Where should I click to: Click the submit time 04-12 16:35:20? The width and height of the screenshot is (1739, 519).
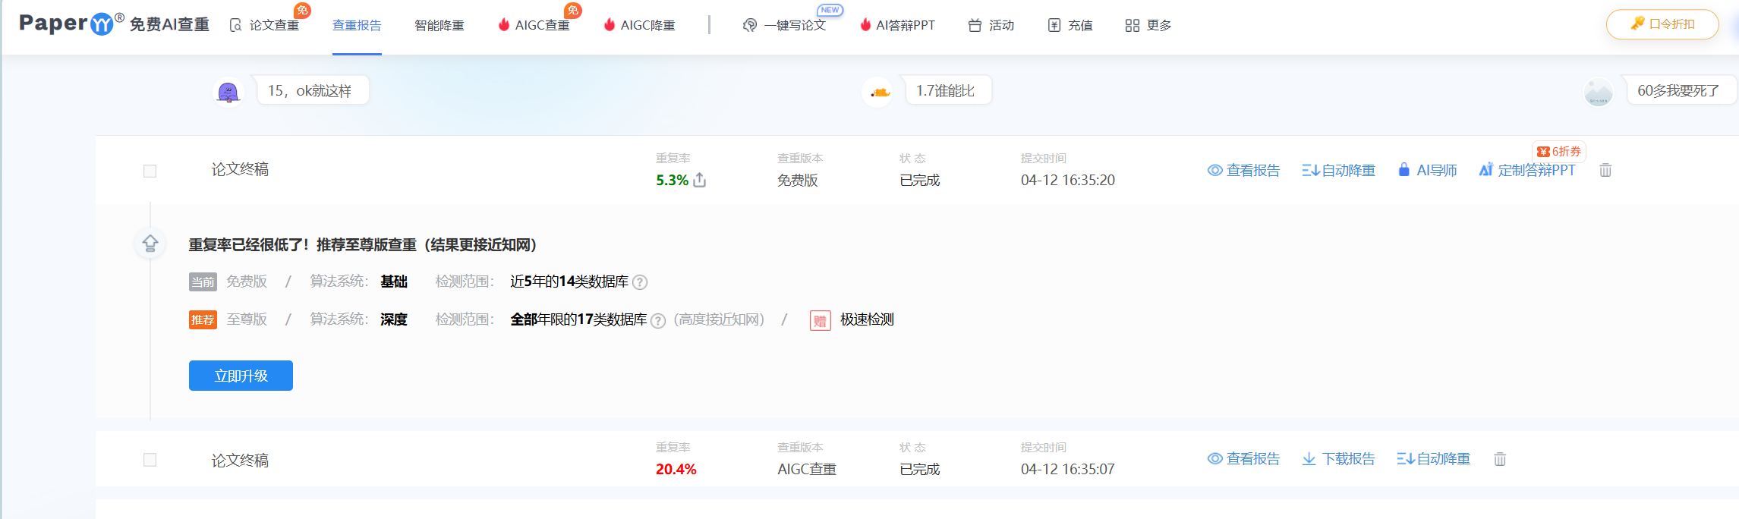(1067, 180)
